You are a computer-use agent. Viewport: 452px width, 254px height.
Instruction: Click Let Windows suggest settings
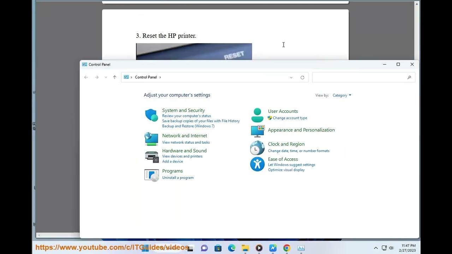(291, 165)
